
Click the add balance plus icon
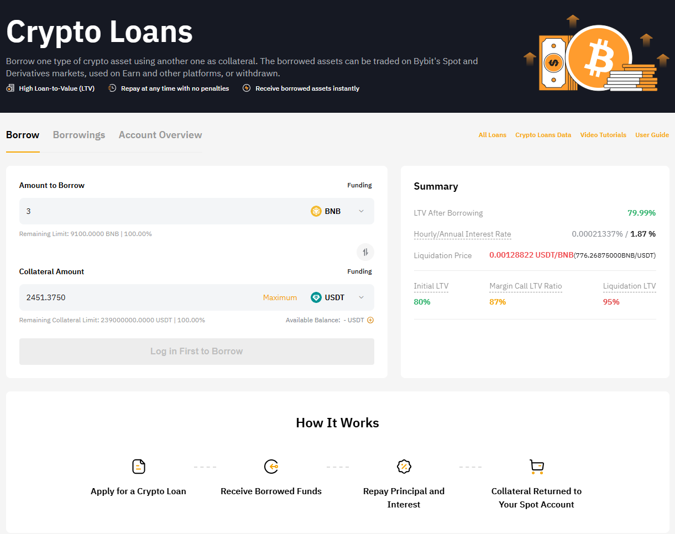click(x=370, y=320)
